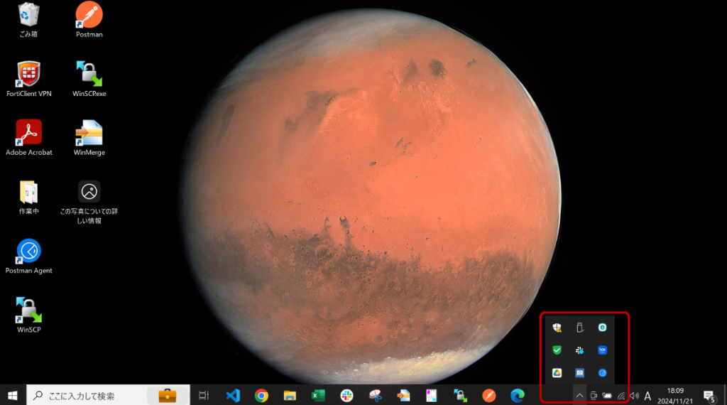Open Slack from the taskbar
The image size is (727, 405).
[346, 396]
